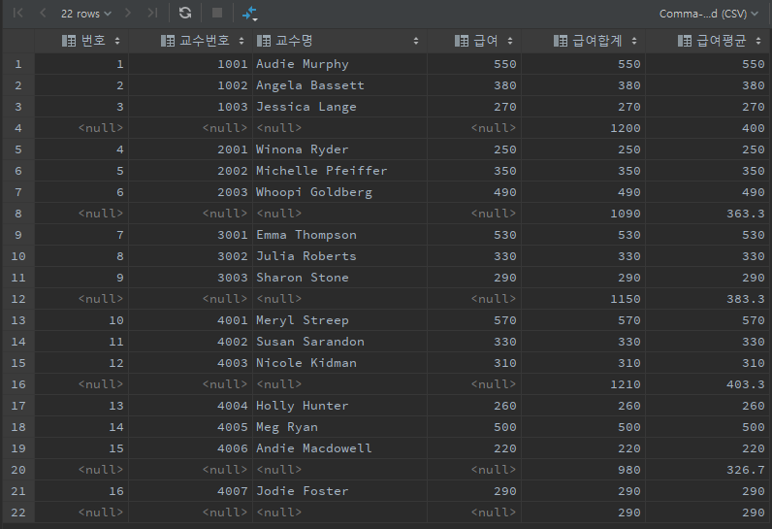Select the Nicole Kidman cell
Screen dimensions: 772x529
[x=339, y=363]
